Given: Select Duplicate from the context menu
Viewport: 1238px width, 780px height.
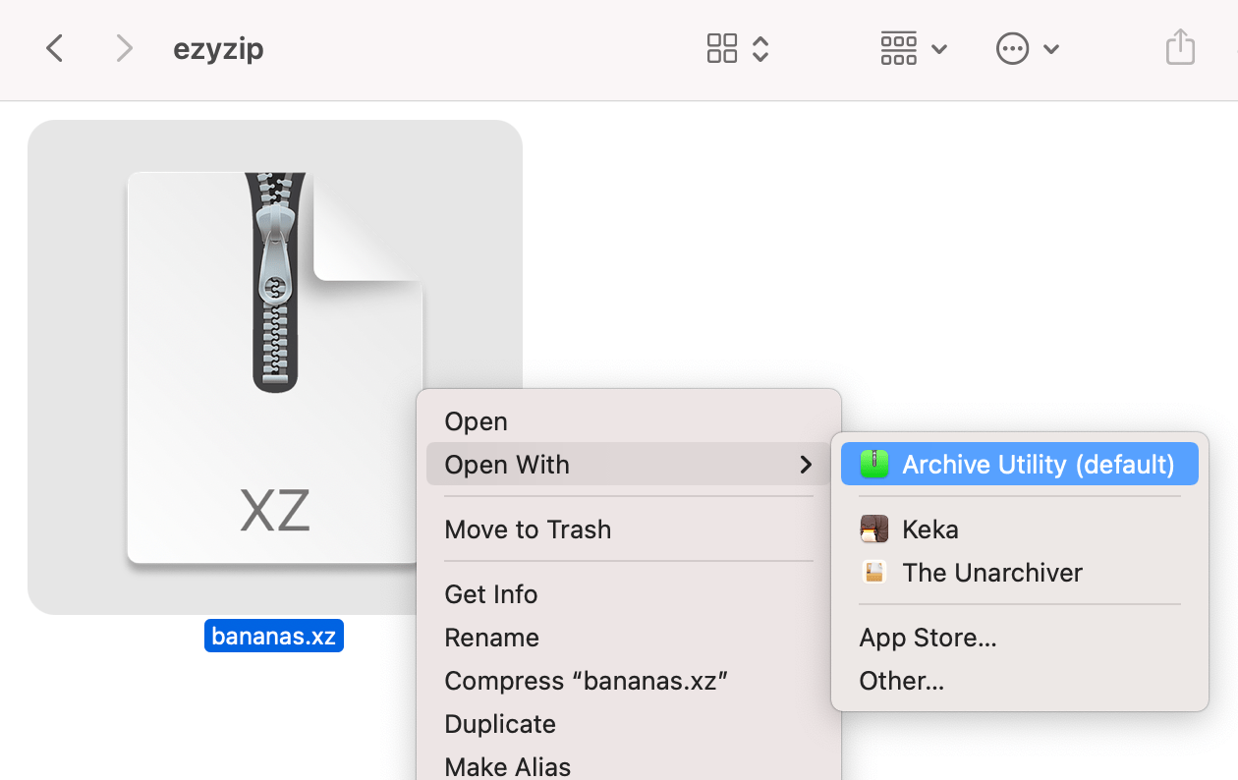Looking at the screenshot, I should [499, 723].
